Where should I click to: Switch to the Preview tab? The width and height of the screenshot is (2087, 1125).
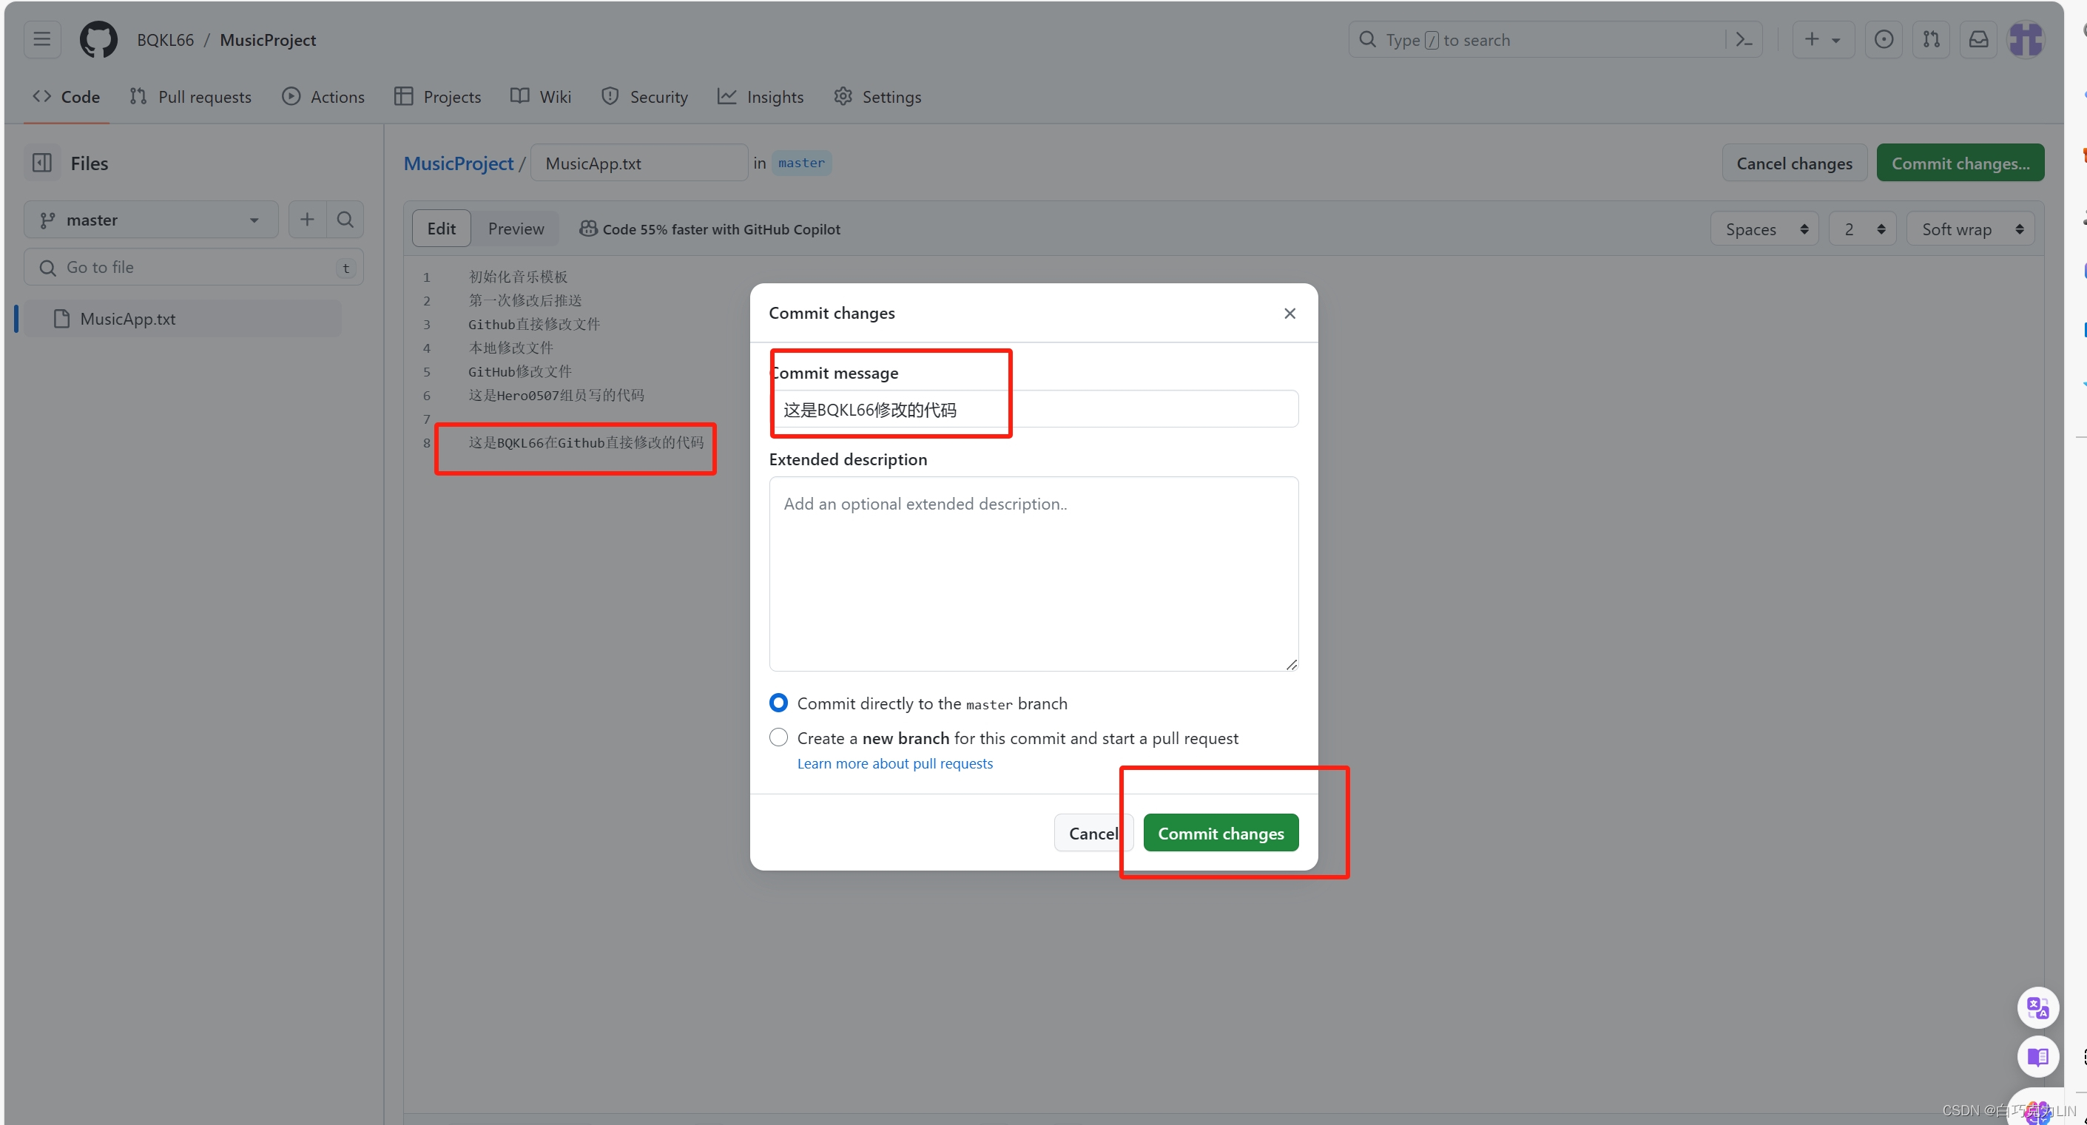coord(515,229)
